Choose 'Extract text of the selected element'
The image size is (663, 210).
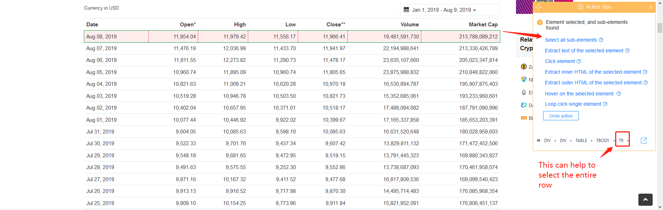(x=584, y=51)
